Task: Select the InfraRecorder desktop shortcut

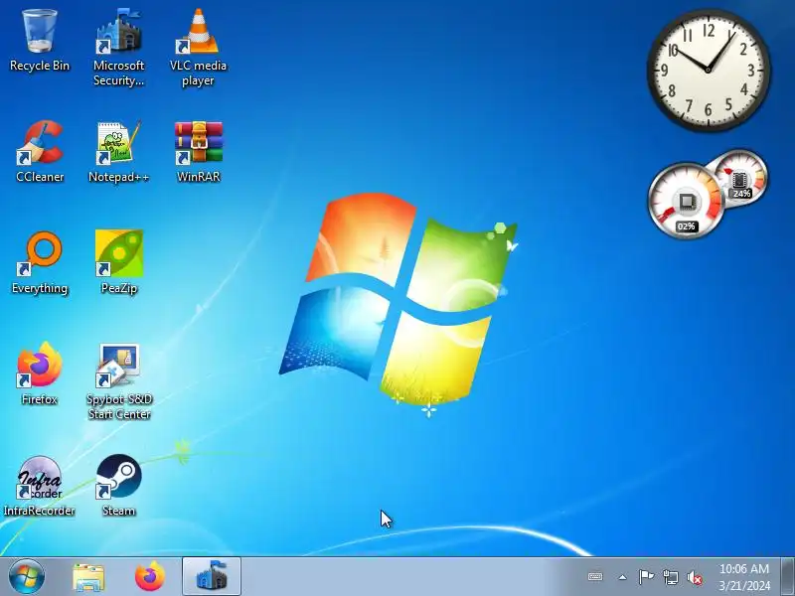Action: (x=40, y=486)
